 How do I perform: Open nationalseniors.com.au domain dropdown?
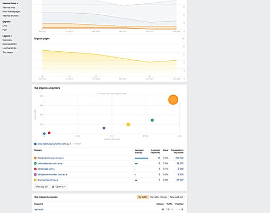click(x=62, y=164)
